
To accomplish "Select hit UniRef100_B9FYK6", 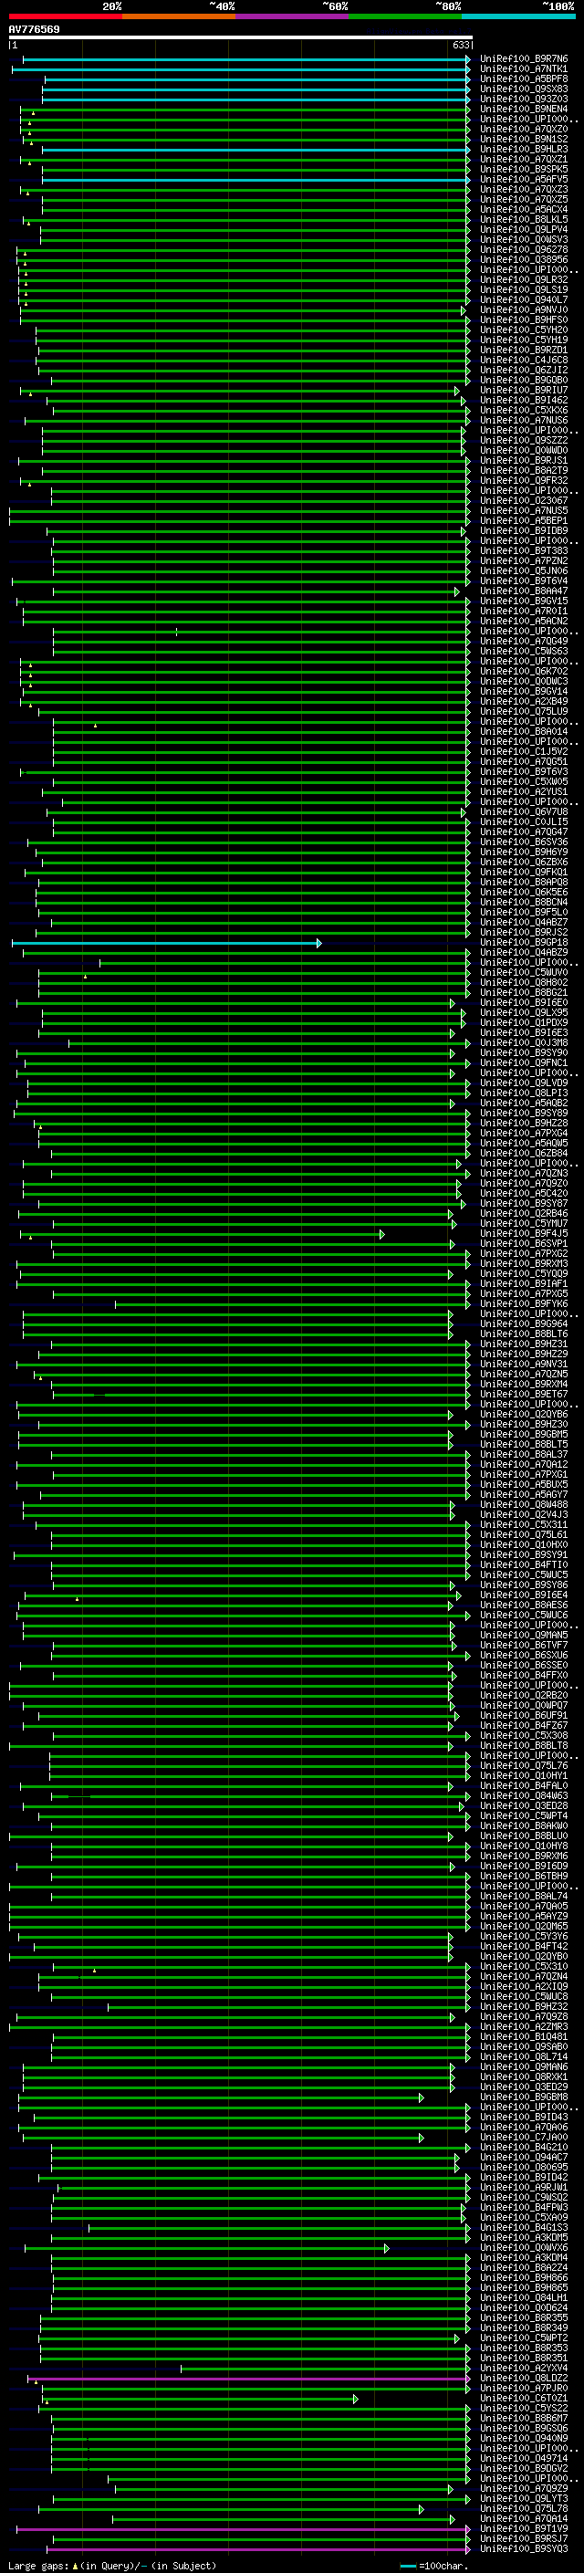I will (523, 1304).
